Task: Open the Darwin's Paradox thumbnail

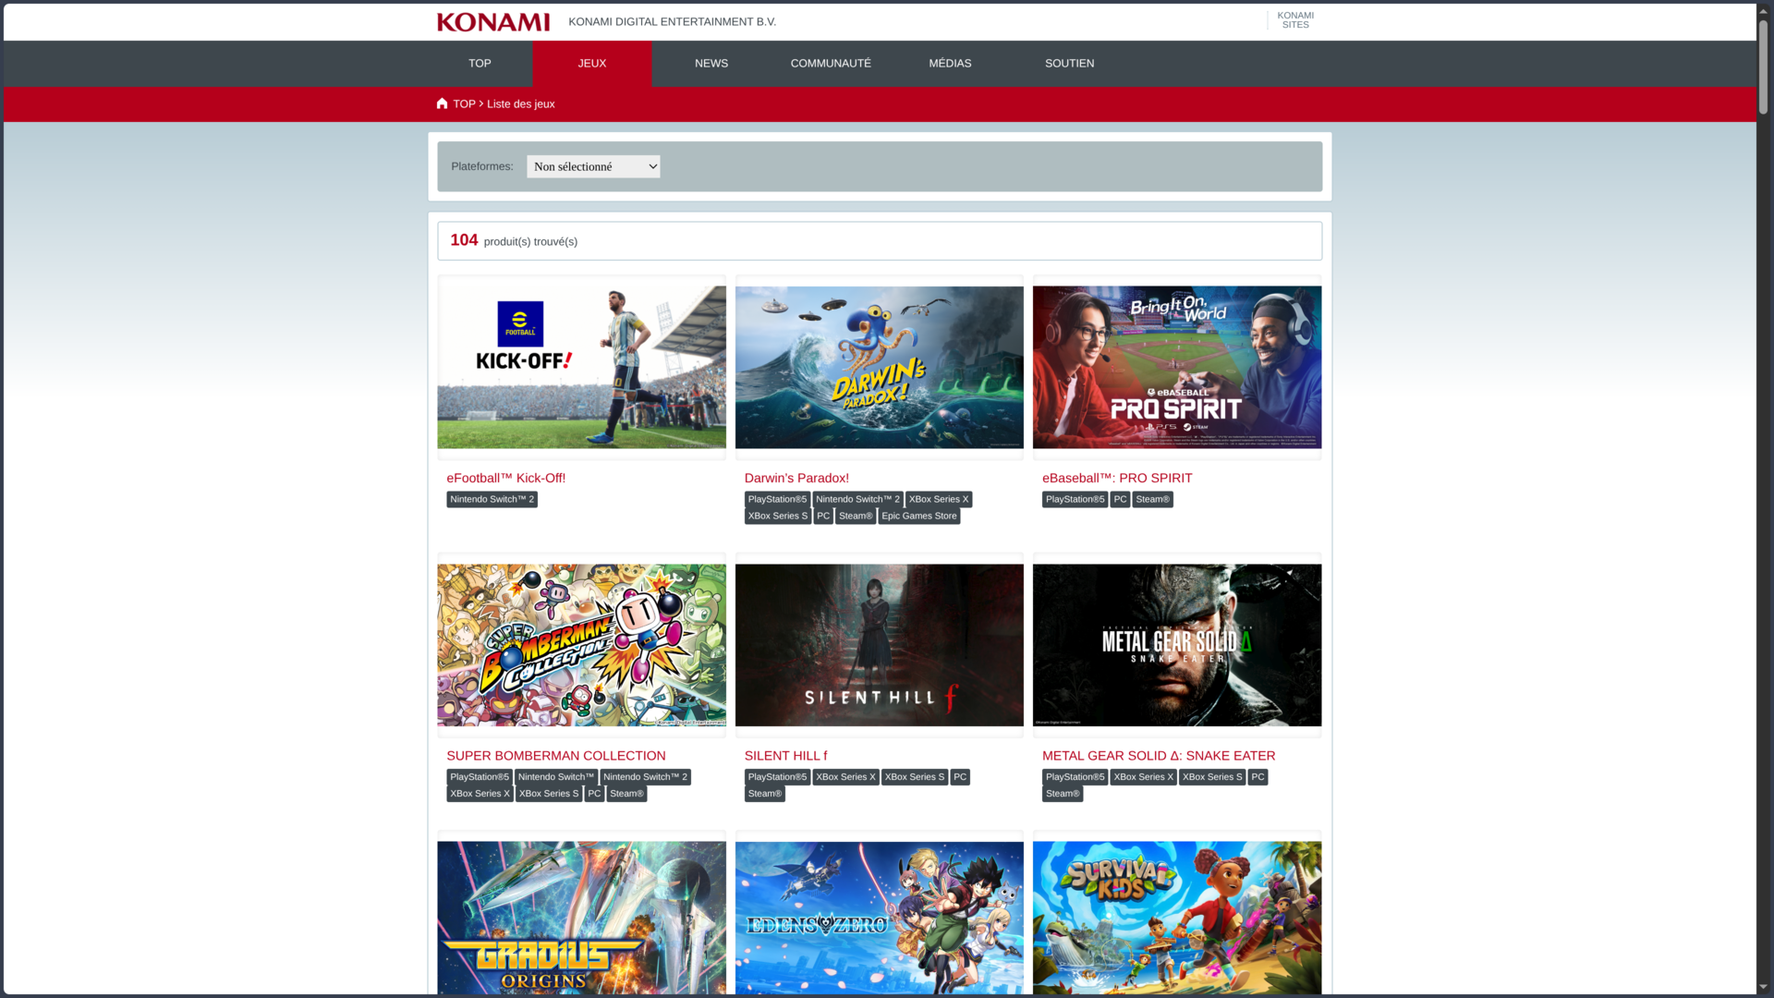Action: (x=879, y=368)
